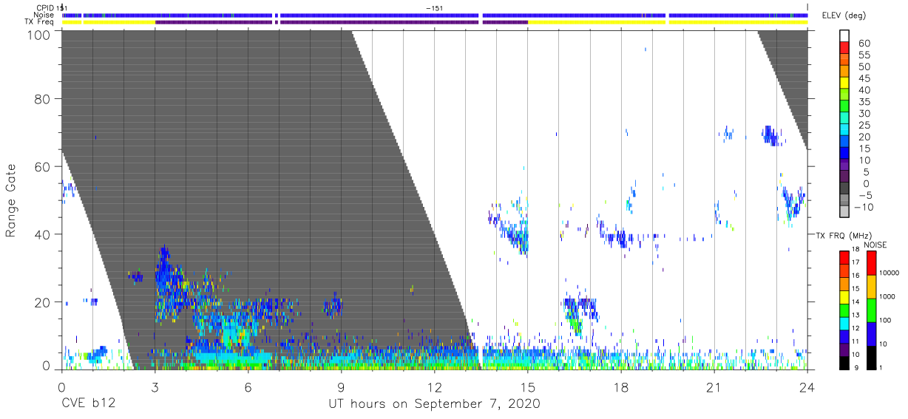Click the '55' tick on the ELEV color bar
Screen dimensions: 908x419
(x=863, y=55)
